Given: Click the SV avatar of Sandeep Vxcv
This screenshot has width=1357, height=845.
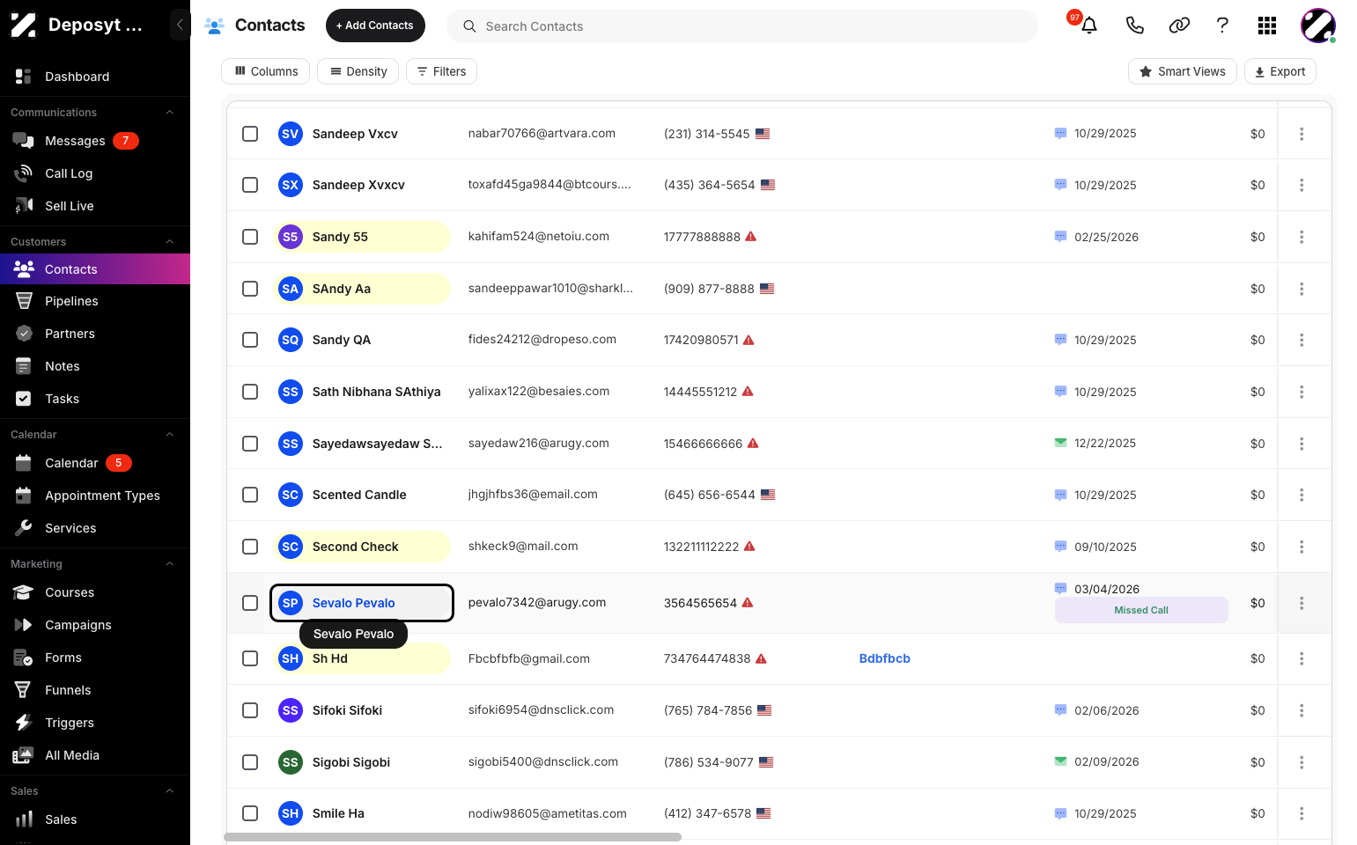Looking at the screenshot, I should tap(291, 134).
